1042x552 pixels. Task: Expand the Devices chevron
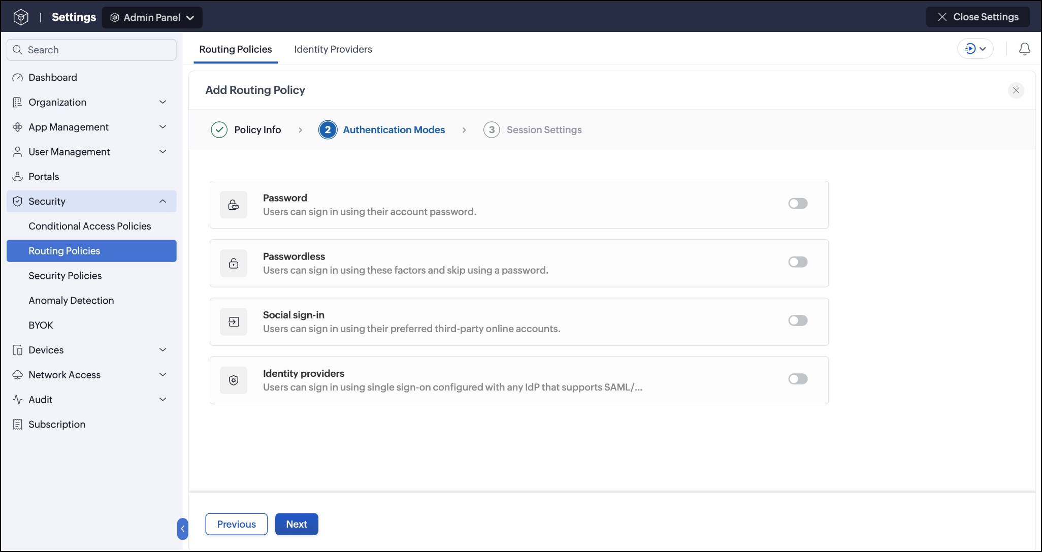click(162, 350)
